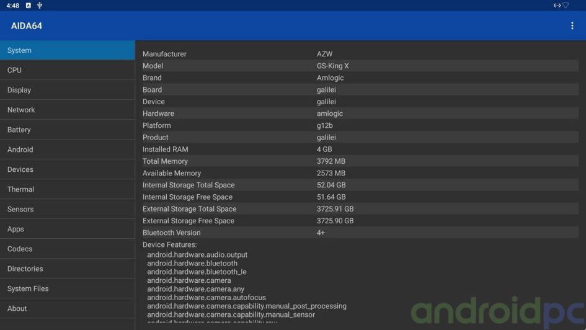Select the Board galilei row
The width and height of the screenshot is (586, 330).
(x=360, y=90)
